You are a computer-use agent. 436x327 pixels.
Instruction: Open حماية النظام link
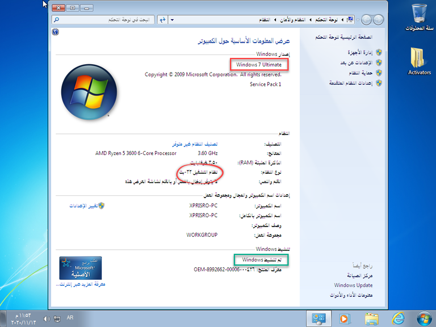coord(360,73)
